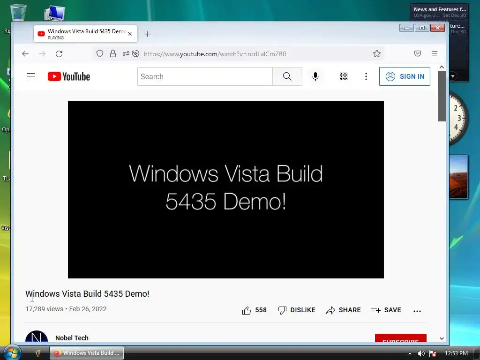
Task: Open the Recycle Bin desktop icon
Action: 18,13
